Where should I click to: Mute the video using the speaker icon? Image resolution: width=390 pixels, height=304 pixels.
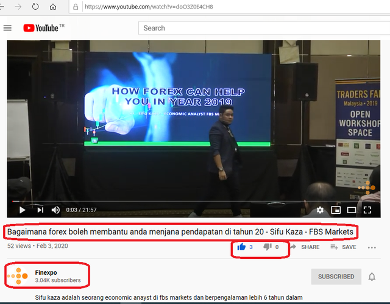coord(55,210)
